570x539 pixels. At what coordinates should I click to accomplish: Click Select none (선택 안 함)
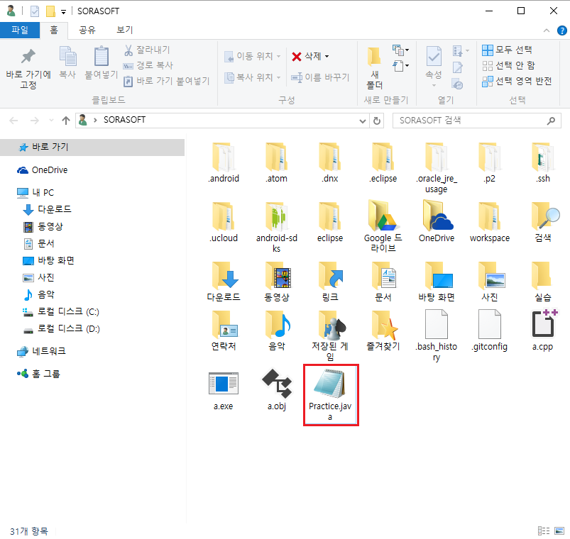click(508, 65)
